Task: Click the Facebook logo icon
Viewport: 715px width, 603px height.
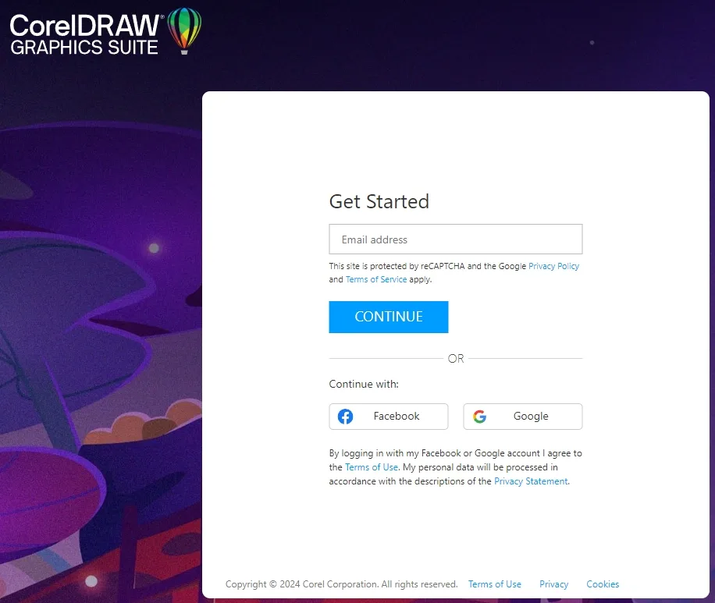Action: point(345,416)
